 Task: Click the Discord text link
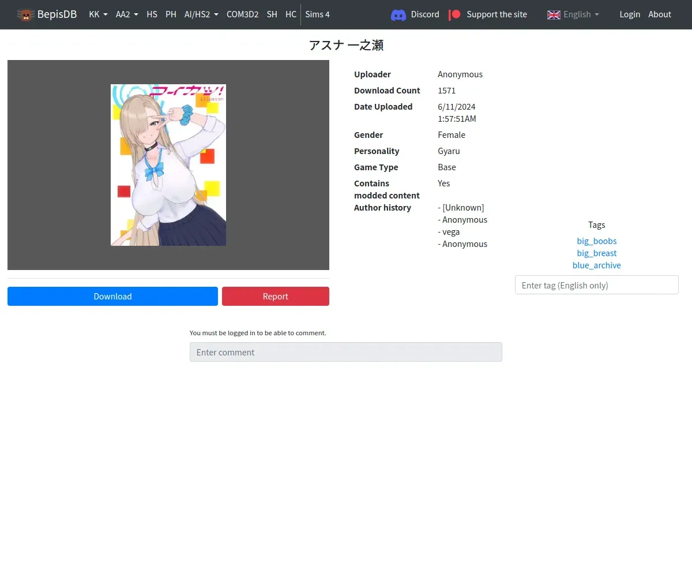click(x=425, y=14)
